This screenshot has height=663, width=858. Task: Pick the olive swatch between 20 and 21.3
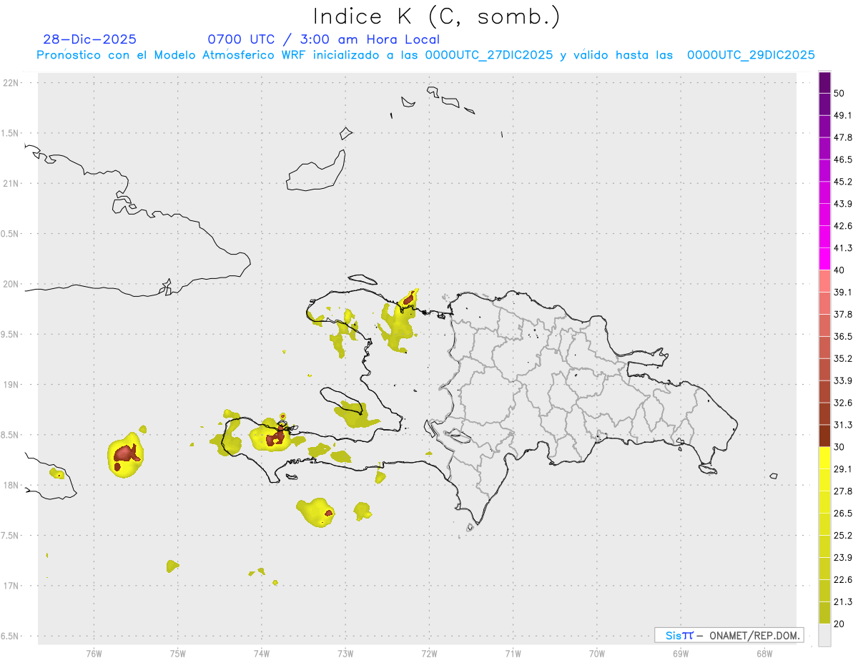[x=824, y=613]
